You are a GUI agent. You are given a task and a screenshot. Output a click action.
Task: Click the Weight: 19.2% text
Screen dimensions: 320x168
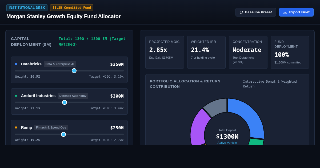pos(27,140)
